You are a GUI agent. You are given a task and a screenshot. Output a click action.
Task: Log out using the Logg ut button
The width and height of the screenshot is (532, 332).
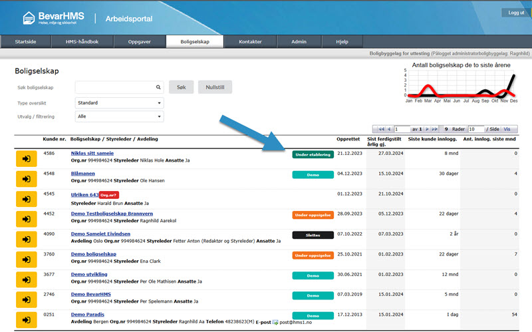tap(516, 13)
